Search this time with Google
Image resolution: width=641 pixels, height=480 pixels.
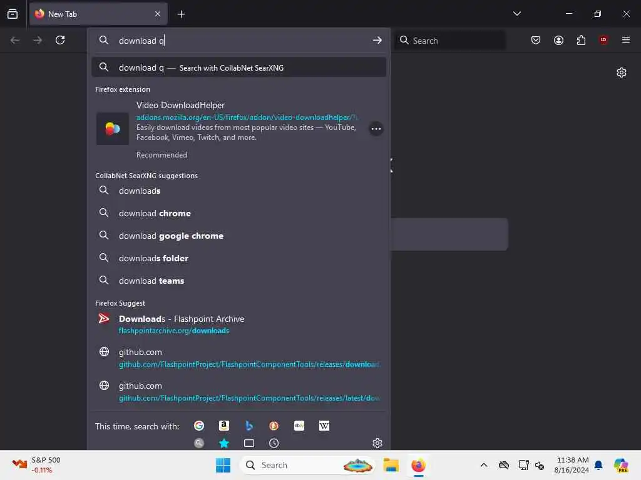point(199,426)
